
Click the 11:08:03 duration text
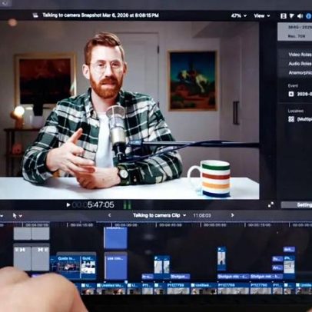click(202, 216)
